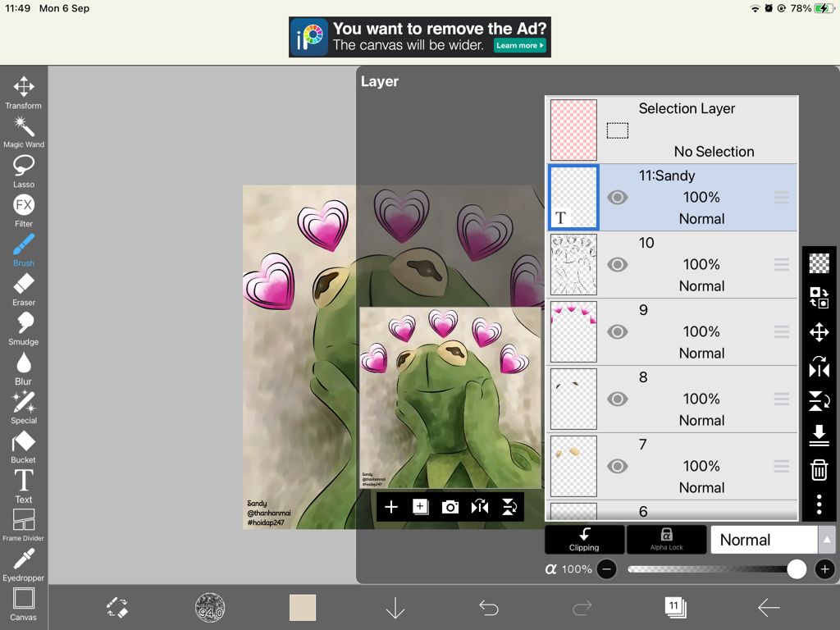Viewport: 840px width, 630px height.
Task: Click the Learn more ad button
Action: tap(519, 46)
